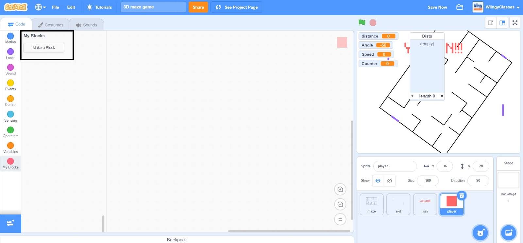Zoom out the code workspace
Image resolution: width=523 pixels, height=243 pixels.
[340, 205]
